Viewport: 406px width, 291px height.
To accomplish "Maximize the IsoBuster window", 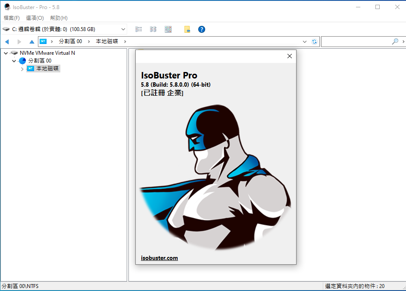I will point(378,7).
